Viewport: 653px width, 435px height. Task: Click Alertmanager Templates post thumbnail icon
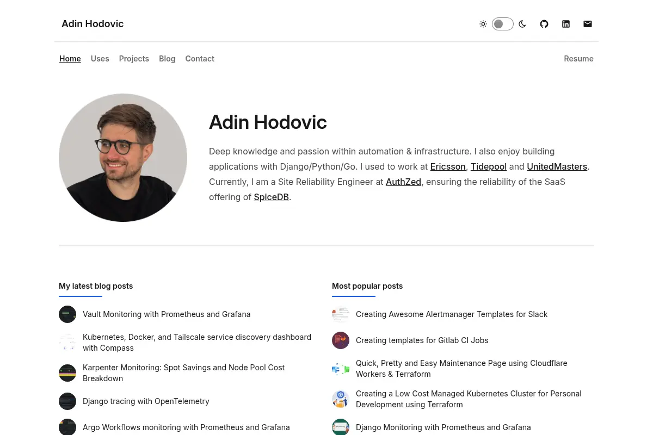tap(341, 314)
